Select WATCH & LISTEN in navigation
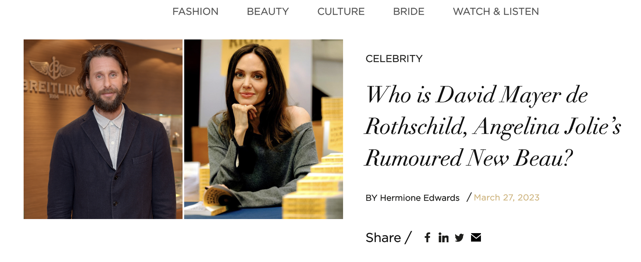 point(496,12)
